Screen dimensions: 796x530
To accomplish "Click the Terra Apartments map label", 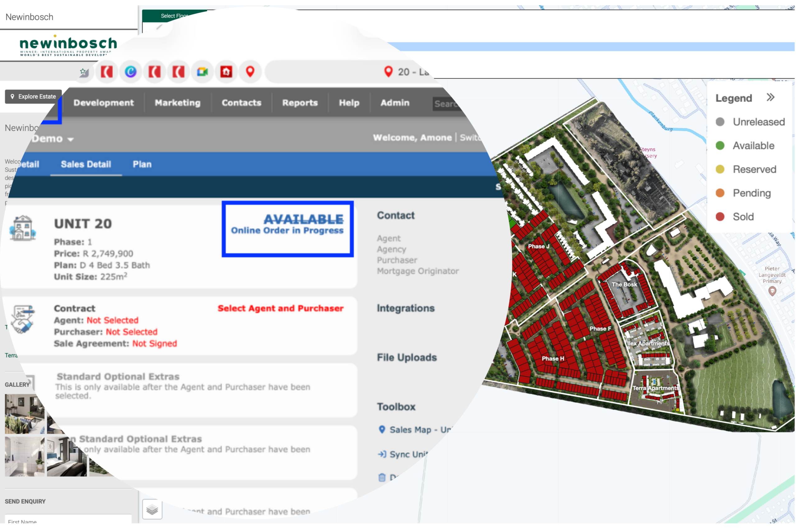I will tap(656, 388).
